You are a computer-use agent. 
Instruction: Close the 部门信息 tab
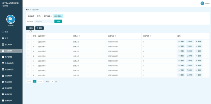click(51, 16)
